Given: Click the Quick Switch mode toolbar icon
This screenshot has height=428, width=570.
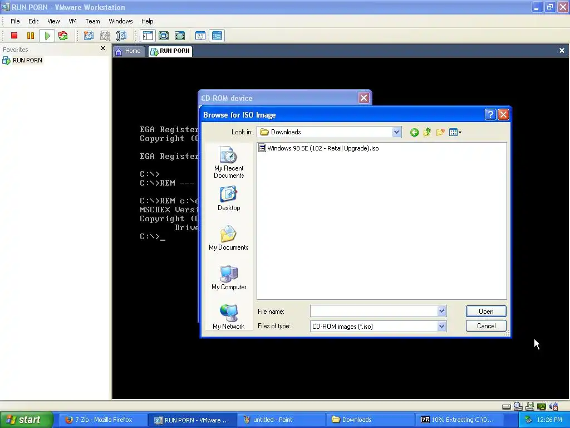Looking at the screenshot, I should 164,35.
